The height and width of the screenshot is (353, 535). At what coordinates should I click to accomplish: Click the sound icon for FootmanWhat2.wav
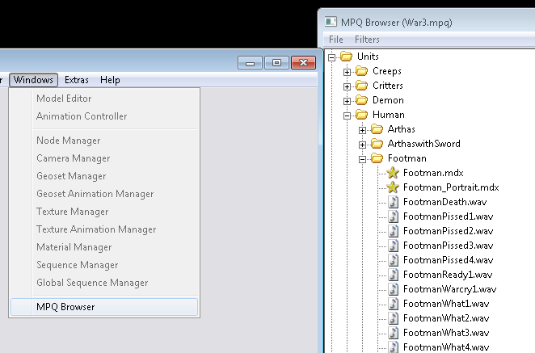394,318
